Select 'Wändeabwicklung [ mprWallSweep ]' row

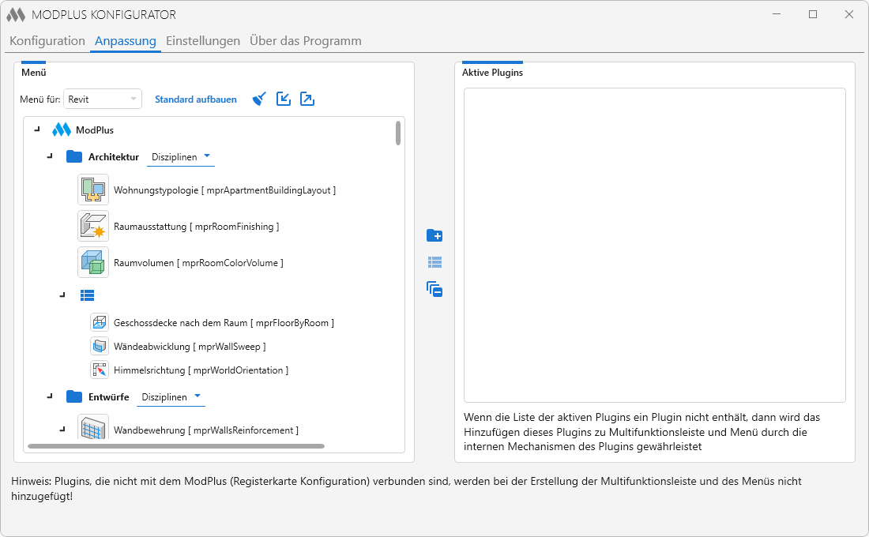point(190,347)
